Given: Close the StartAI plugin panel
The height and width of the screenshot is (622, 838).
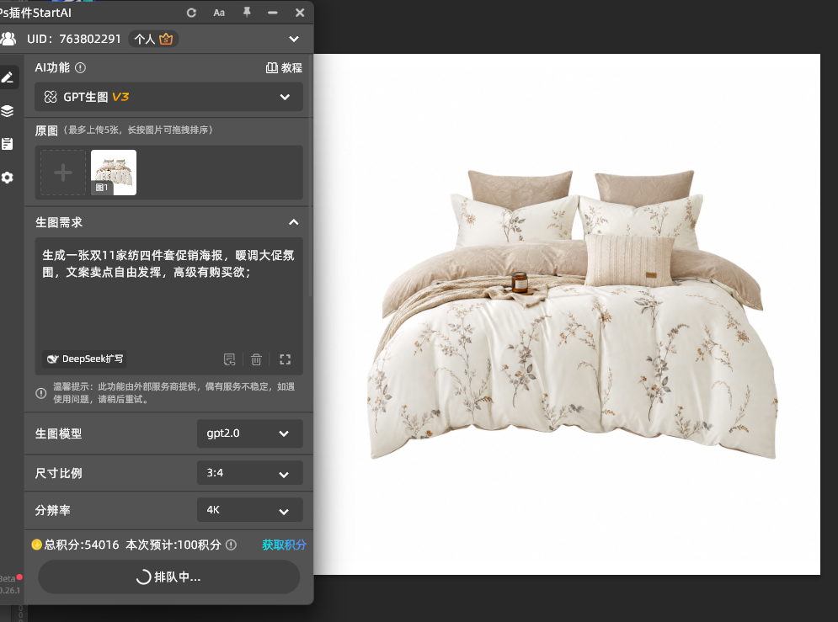Looking at the screenshot, I should pyautogui.click(x=300, y=13).
